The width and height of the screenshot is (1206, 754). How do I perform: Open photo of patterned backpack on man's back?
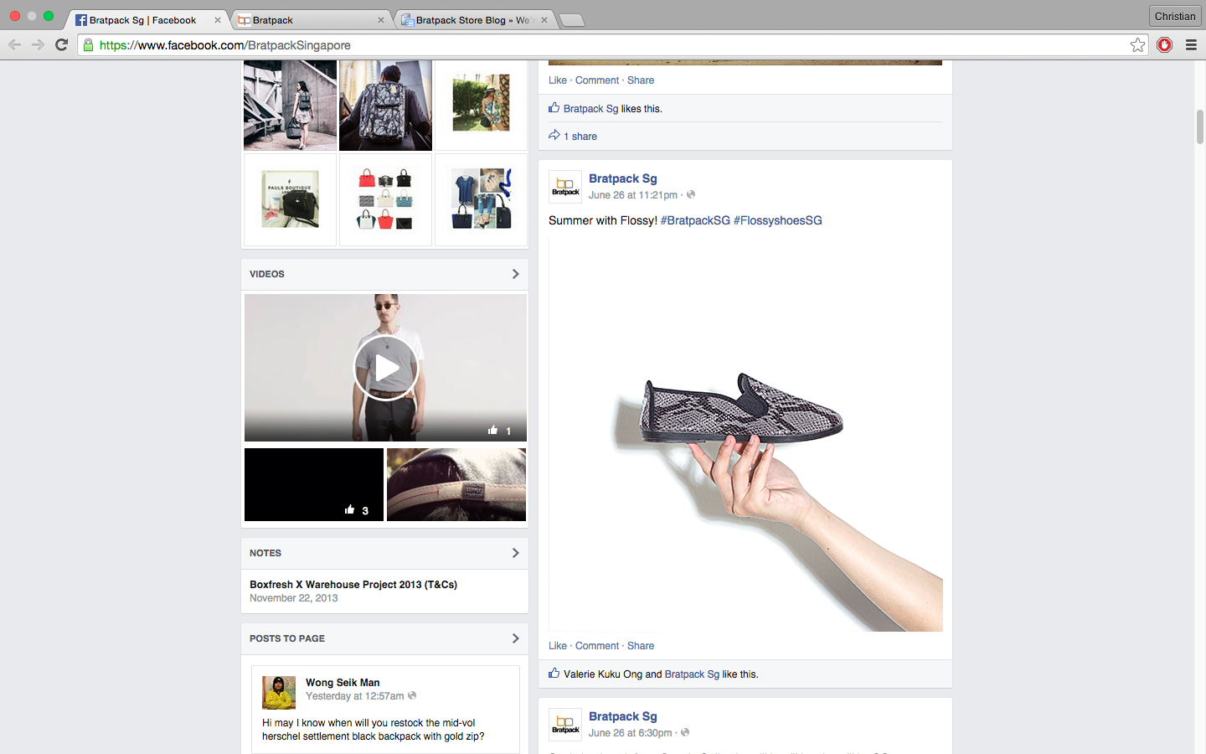[x=385, y=105]
